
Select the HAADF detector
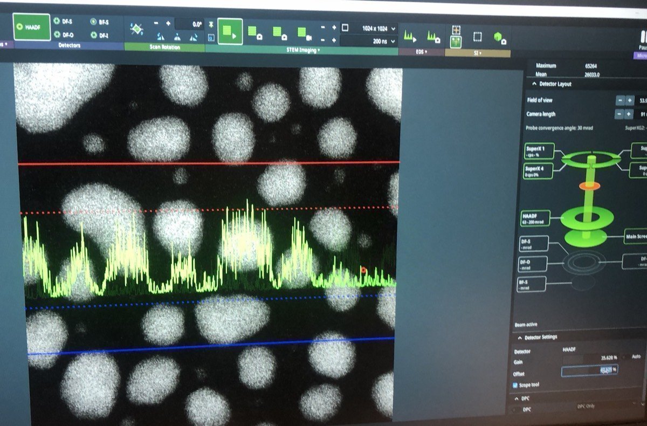tap(31, 26)
